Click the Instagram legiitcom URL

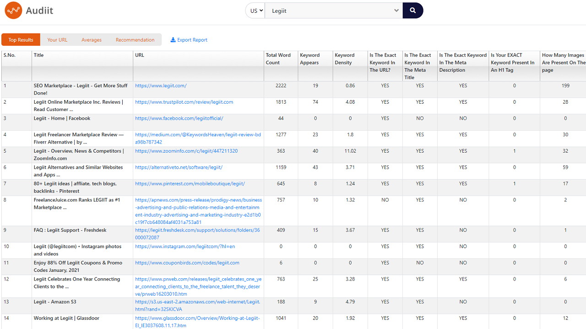[185, 247]
